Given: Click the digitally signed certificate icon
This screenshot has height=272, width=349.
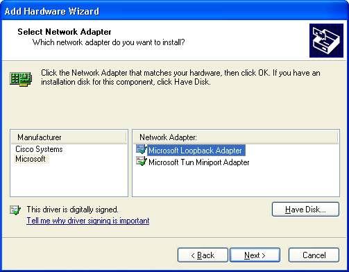Looking at the screenshot, I should (15, 210).
